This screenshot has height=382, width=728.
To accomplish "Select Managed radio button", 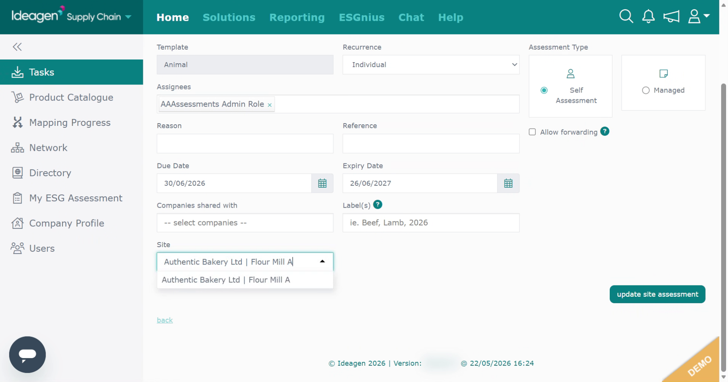I will coord(646,90).
